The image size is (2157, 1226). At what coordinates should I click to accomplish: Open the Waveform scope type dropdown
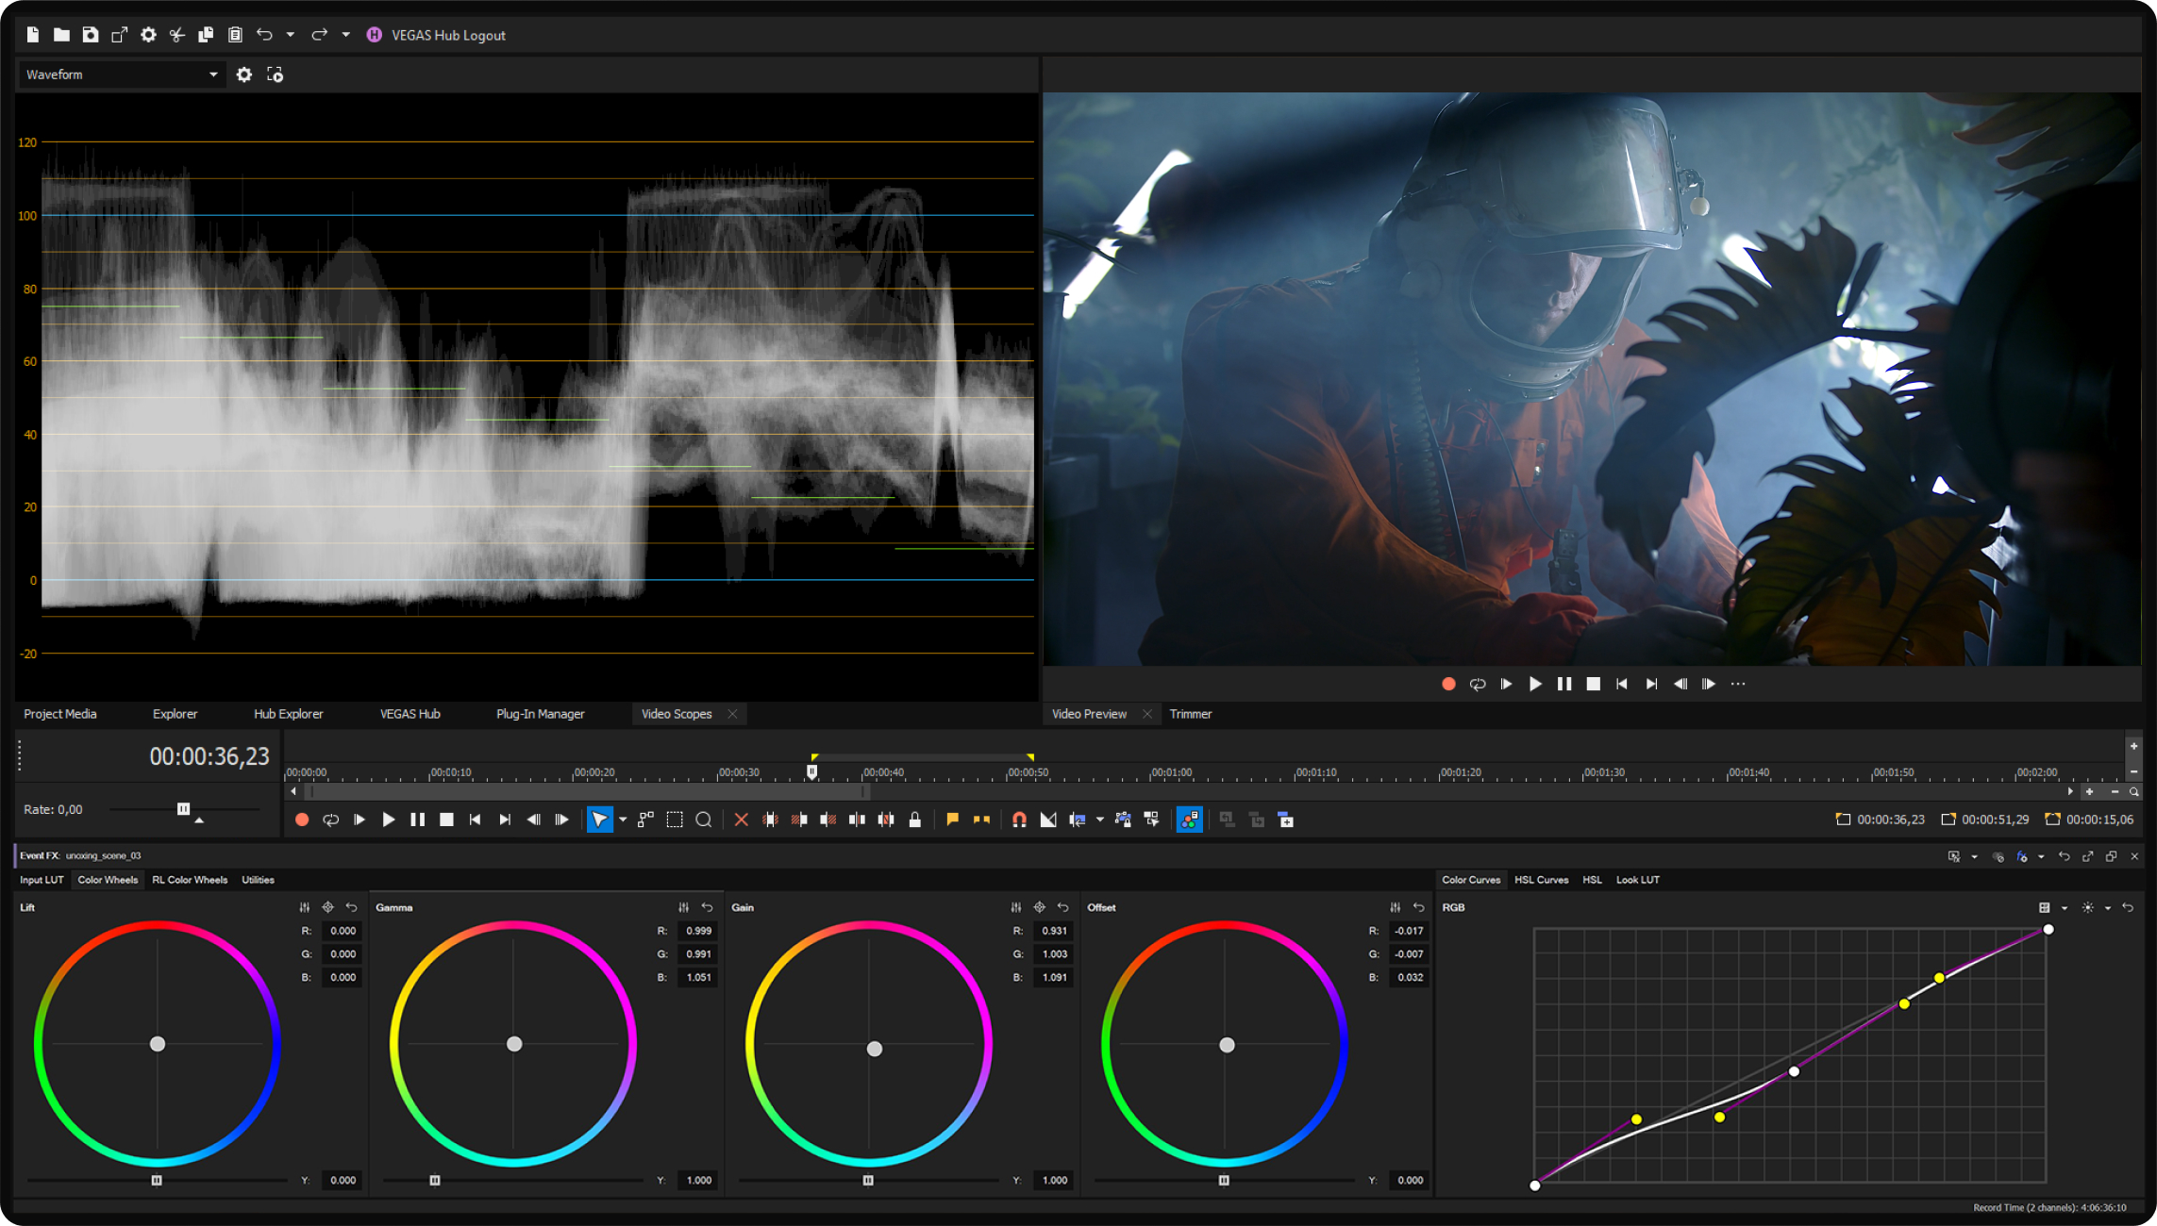[121, 74]
